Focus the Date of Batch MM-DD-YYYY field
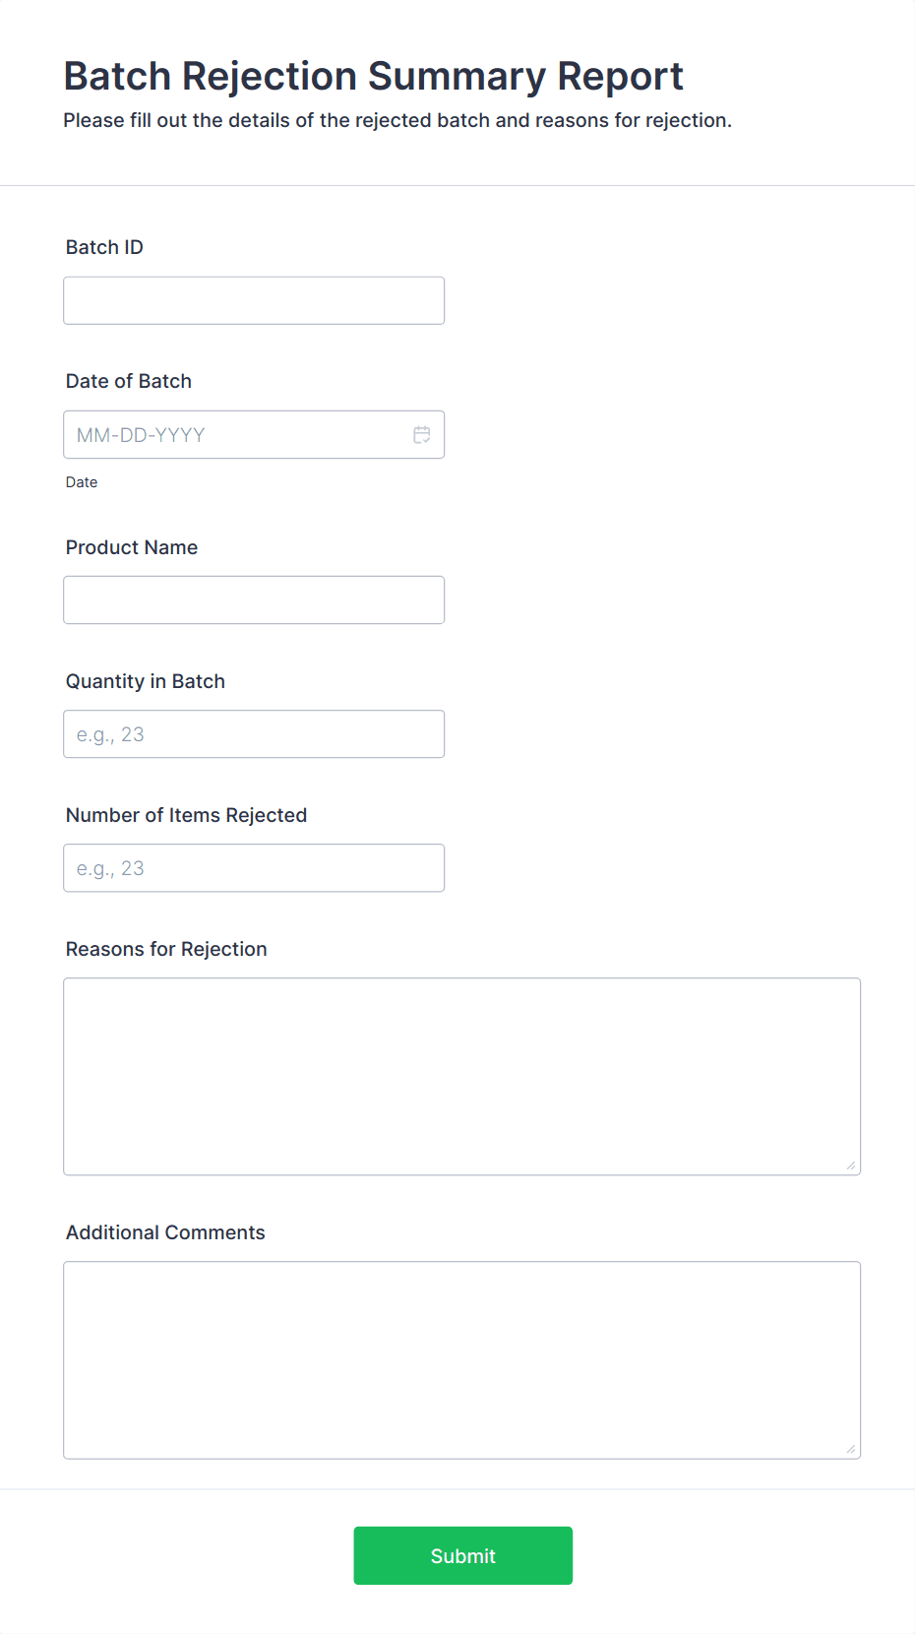This screenshot has height=1634, width=915. (x=236, y=435)
